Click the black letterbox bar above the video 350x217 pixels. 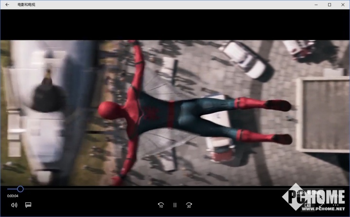[x=175, y=24]
